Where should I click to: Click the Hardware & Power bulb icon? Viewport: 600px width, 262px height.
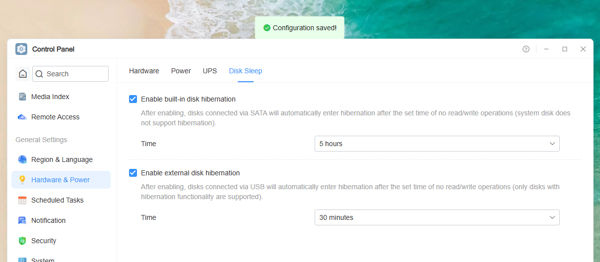(22, 180)
